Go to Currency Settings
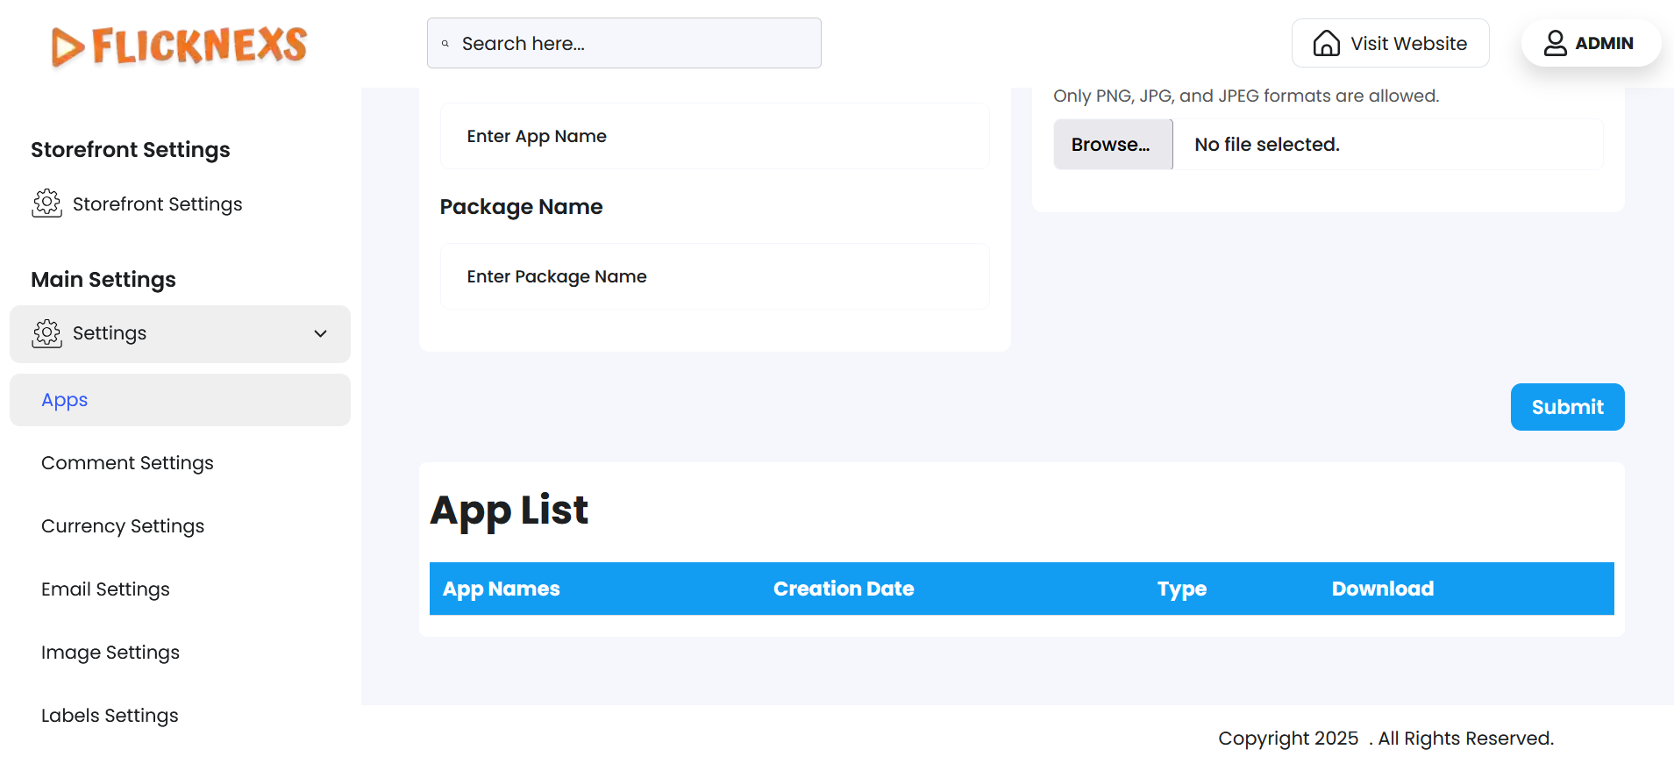This screenshot has width=1674, height=771. (123, 526)
